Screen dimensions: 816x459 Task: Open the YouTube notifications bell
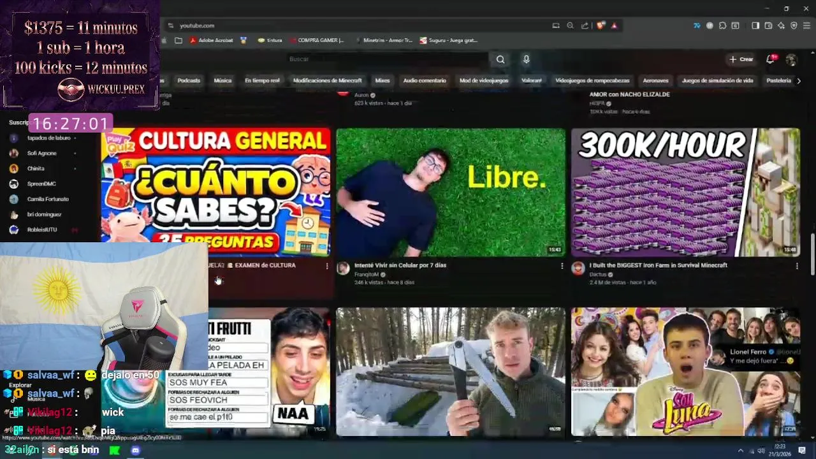pyautogui.click(x=771, y=59)
